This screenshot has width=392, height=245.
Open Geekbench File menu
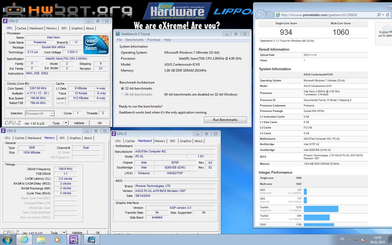point(120,40)
